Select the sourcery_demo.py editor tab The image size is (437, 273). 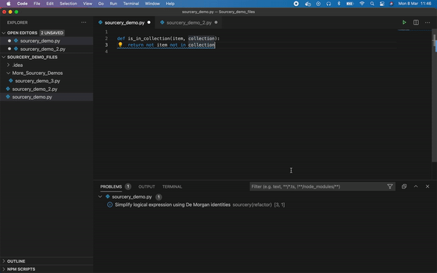[x=125, y=23]
